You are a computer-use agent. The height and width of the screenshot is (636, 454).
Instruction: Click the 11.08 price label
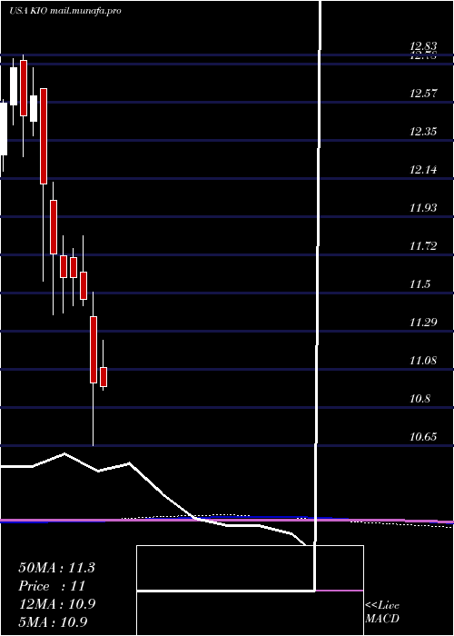tap(423, 361)
